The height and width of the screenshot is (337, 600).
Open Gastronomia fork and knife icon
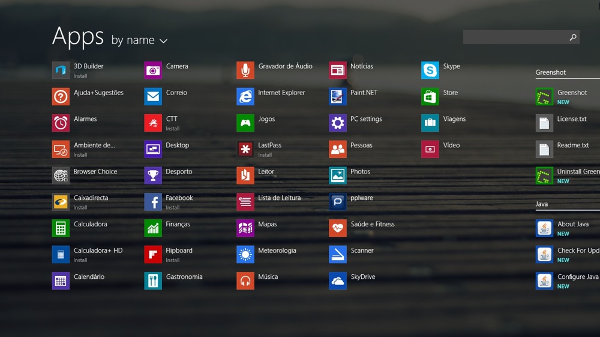coord(152,281)
